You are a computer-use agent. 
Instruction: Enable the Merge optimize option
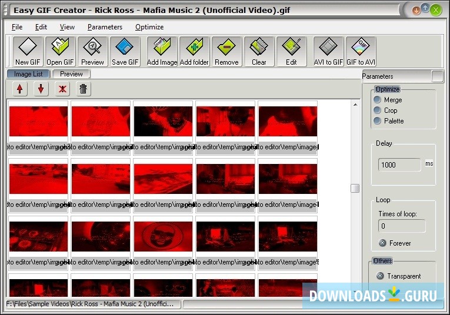click(x=388, y=100)
